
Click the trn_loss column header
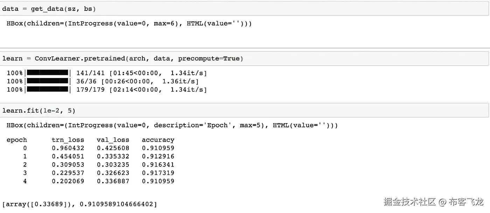click(68, 140)
